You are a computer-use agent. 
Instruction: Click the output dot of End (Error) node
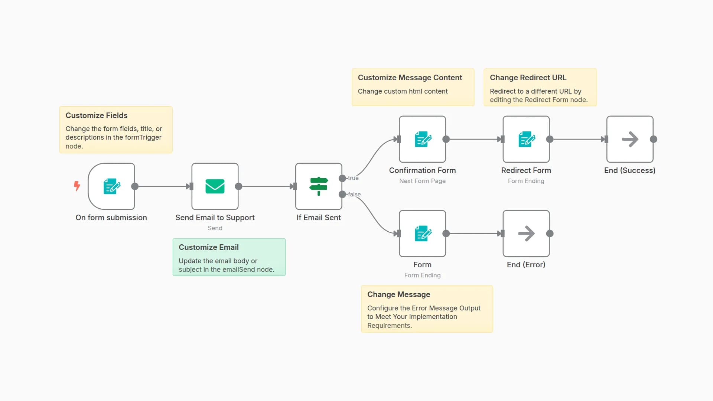click(550, 234)
